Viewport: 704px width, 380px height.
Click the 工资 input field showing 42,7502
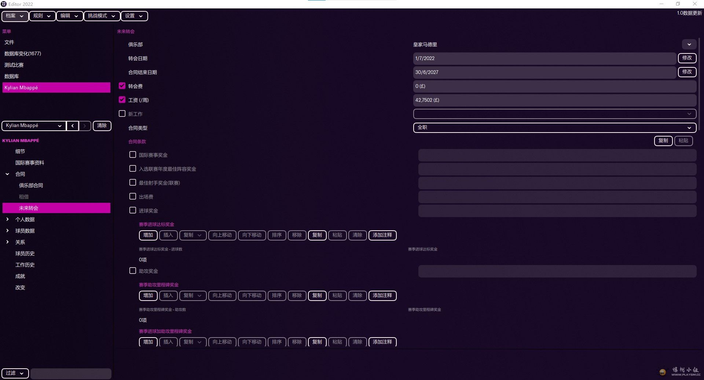[x=554, y=100]
